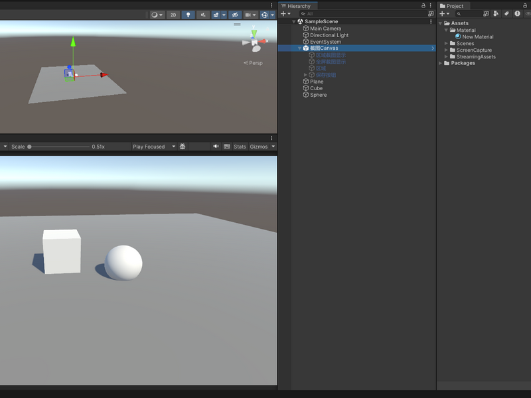Toggle frame debugger bug icon in Game view
The height and width of the screenshot is (398, 531).
[183, 147]
